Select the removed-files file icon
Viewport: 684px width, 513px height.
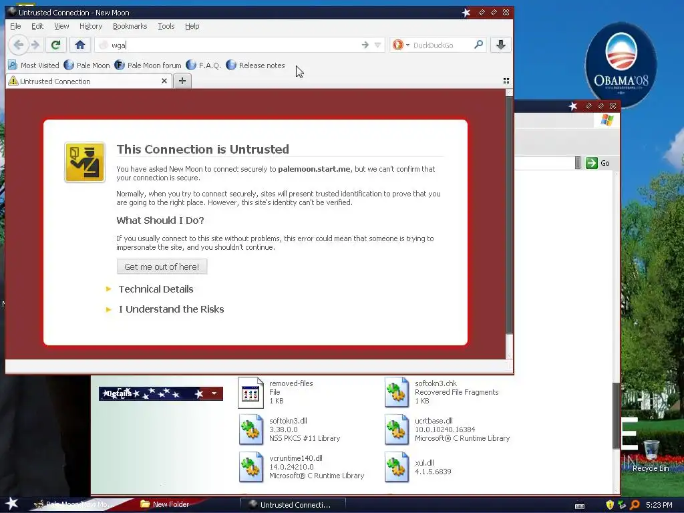click(251, 393)
